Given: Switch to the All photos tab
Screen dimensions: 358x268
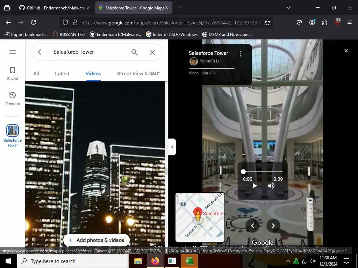Looking at the screenshot, I should pyautogui.click(x=36, y=74).
